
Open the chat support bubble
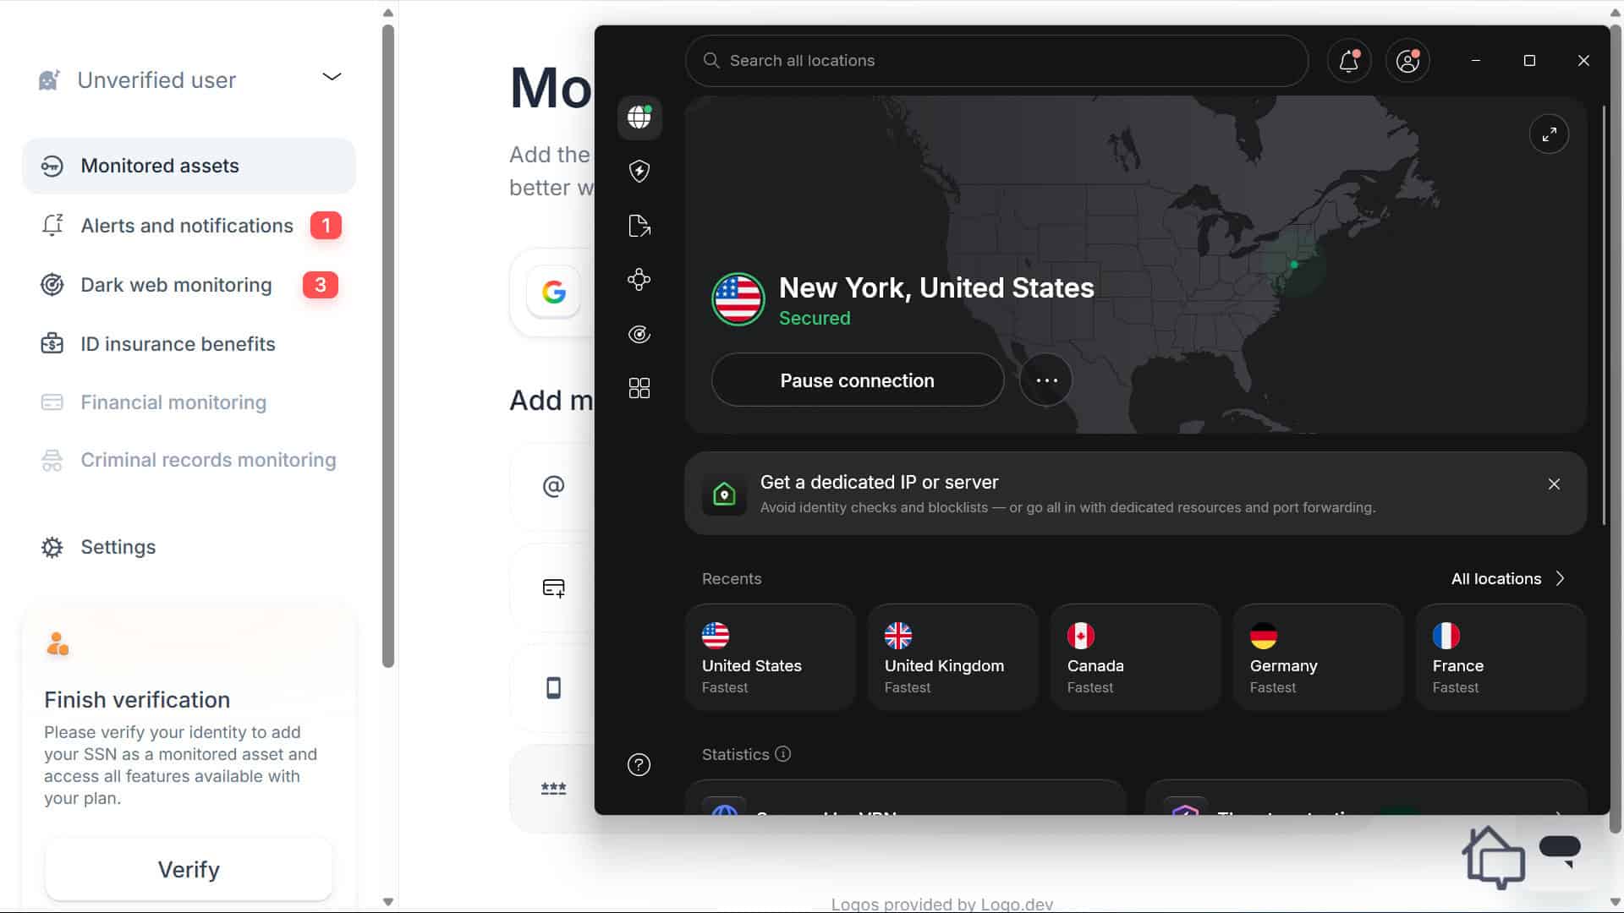point(1561,850)
